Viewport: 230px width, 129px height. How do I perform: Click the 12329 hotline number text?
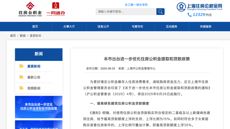click(199, 15)
